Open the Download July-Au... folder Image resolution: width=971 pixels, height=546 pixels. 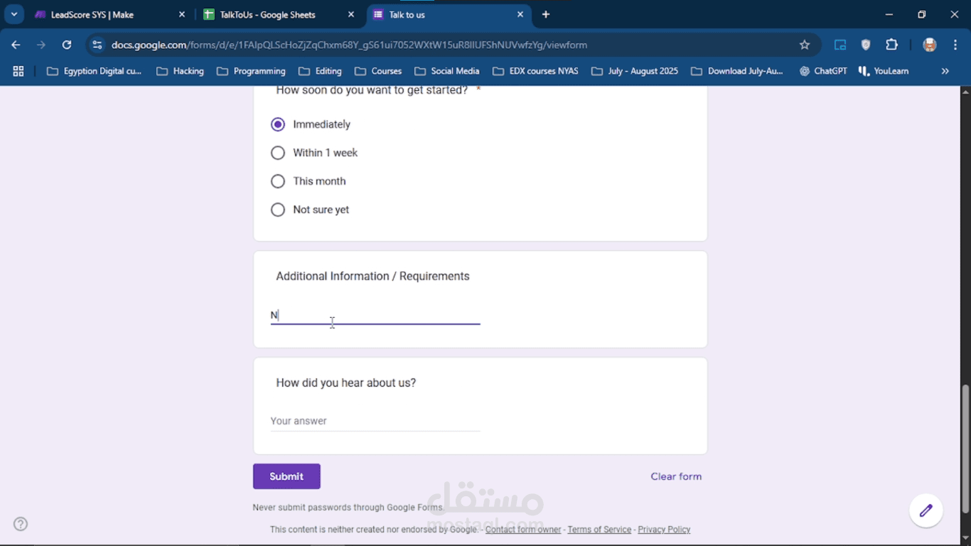click(737, 71)
